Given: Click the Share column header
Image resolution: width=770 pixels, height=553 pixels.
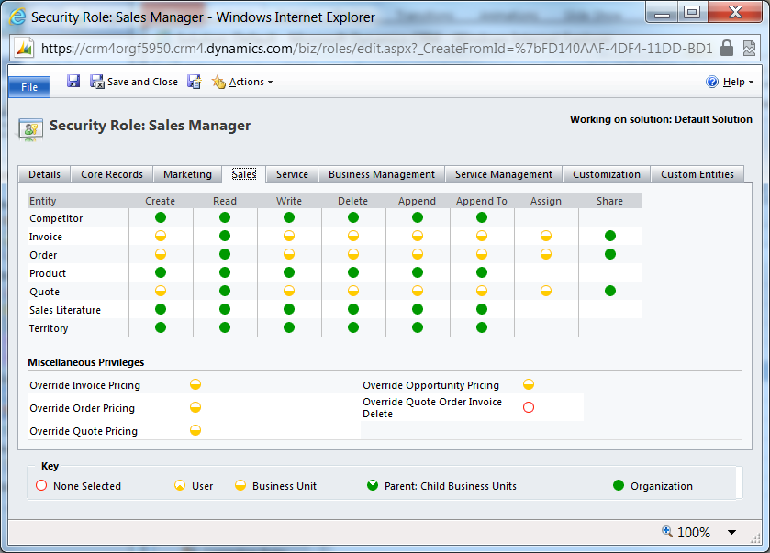Looking at the screenshot, I should pos(609,201).
